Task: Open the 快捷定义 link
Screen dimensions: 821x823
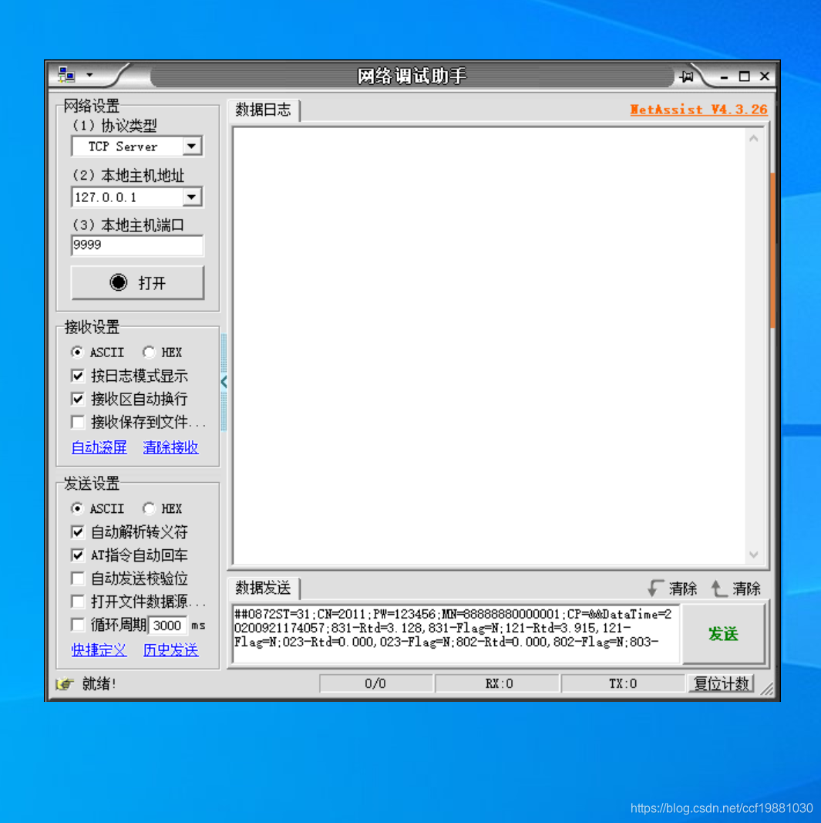Action: (99, 649)
